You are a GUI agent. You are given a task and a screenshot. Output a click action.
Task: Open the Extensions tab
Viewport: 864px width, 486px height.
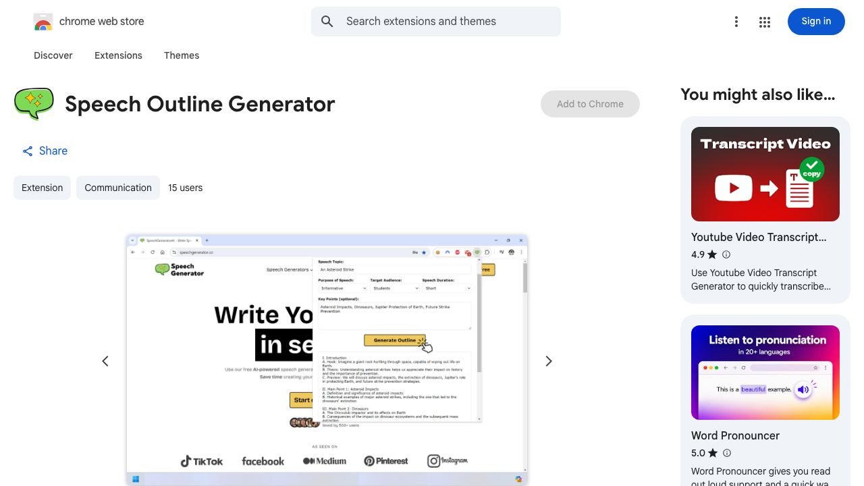click(118, 55)
